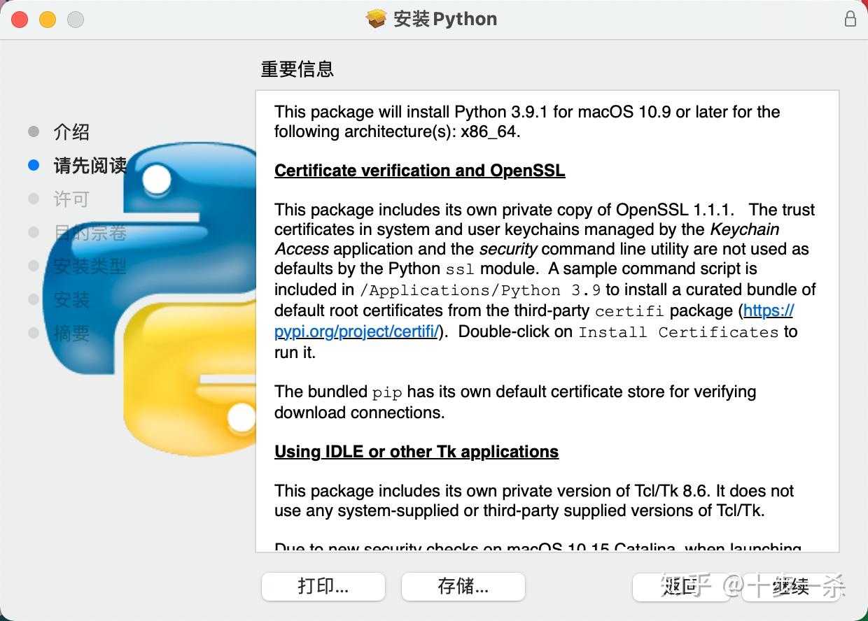Screen dimensions: 868x621
Task: Click the 存储... button
Action: pyautogui.click(x=463, y=587)
